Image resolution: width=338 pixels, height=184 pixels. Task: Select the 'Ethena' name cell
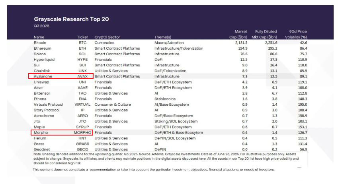tap(40, 99)
